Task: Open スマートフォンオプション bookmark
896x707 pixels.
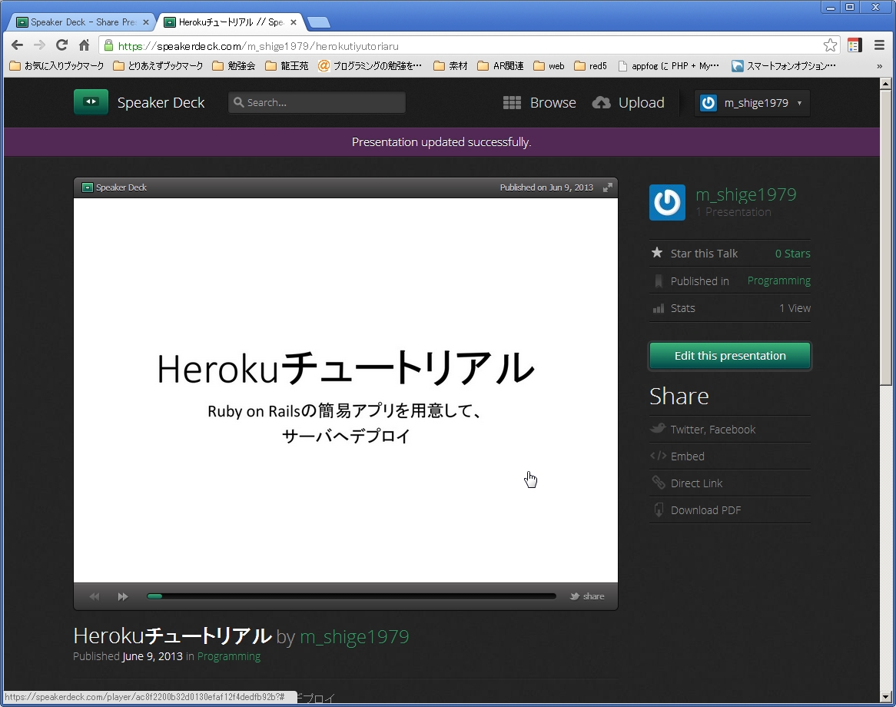Action: click(x=784, y=66)
